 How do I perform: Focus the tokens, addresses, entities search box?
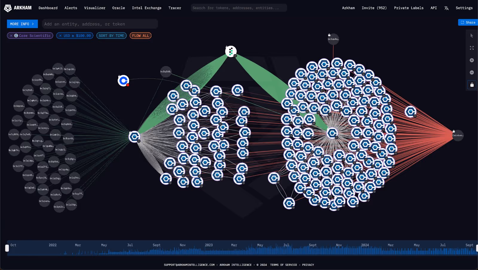pyautogui.click(x=239, y=8)
